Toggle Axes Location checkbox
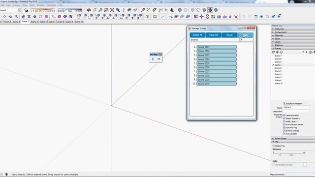This screenshot has height=177, width=315. (x=284, y=134)
